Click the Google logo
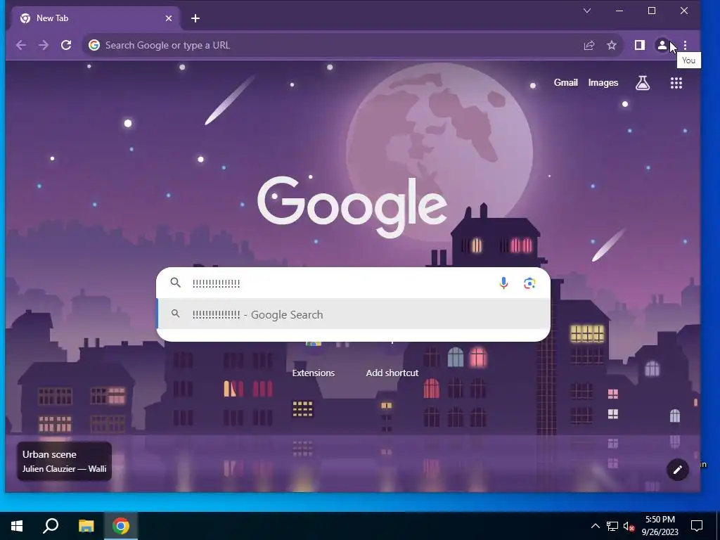This screenshot has height=540, width=720. coord(352,207)
